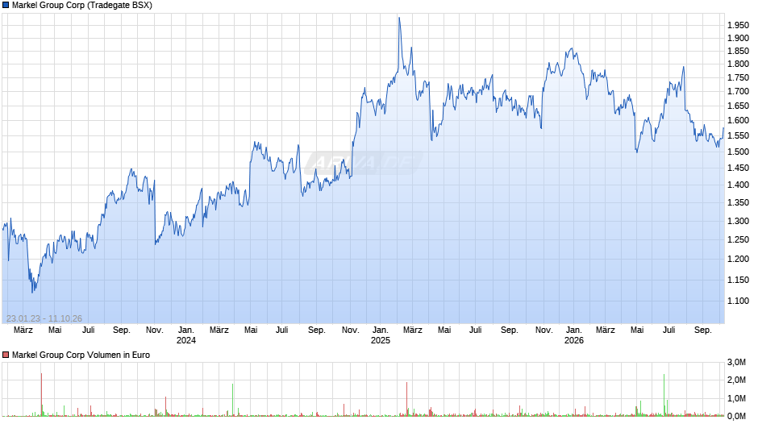Image resolution: width=758 pixels, height=424 pixels.
Task: Click the 1.250 price axis label
Action: [x=738, y=239]
